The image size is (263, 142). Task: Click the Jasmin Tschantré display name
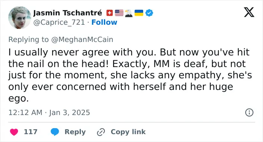[x=68, y=13]
